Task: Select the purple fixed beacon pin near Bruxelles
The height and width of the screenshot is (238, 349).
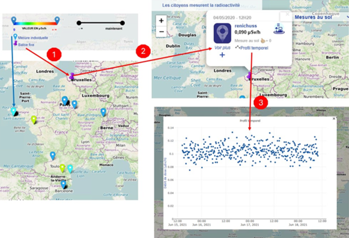Action: 71,76
